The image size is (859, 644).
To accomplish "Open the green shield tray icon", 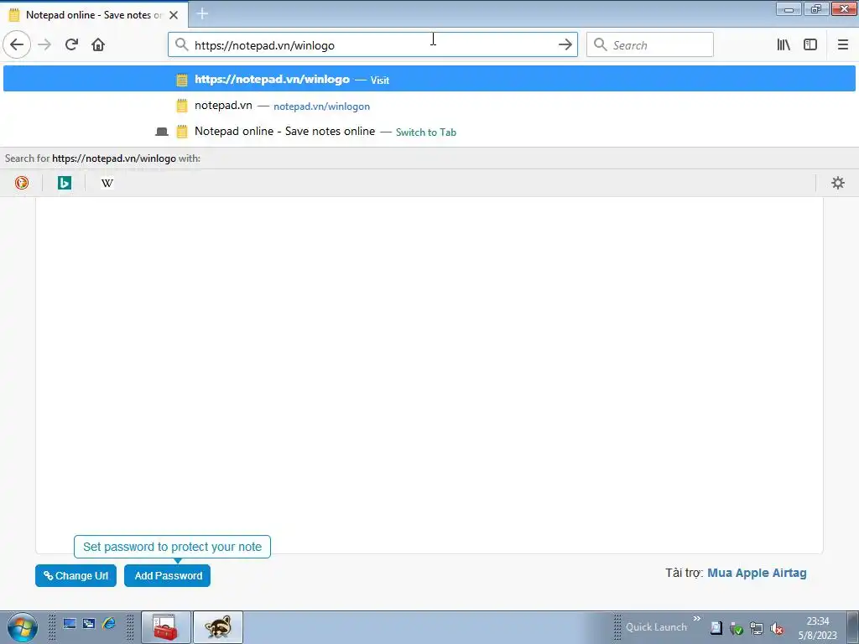I will click(x=737, y=628).
